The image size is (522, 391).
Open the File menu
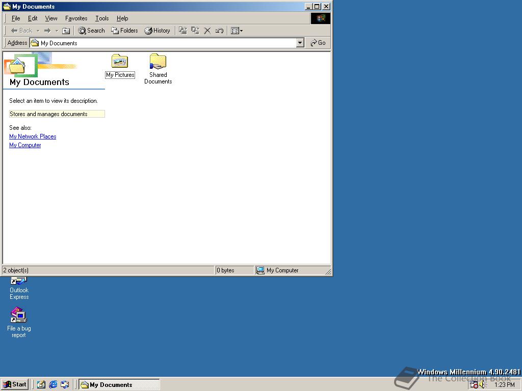coord(16,18)
